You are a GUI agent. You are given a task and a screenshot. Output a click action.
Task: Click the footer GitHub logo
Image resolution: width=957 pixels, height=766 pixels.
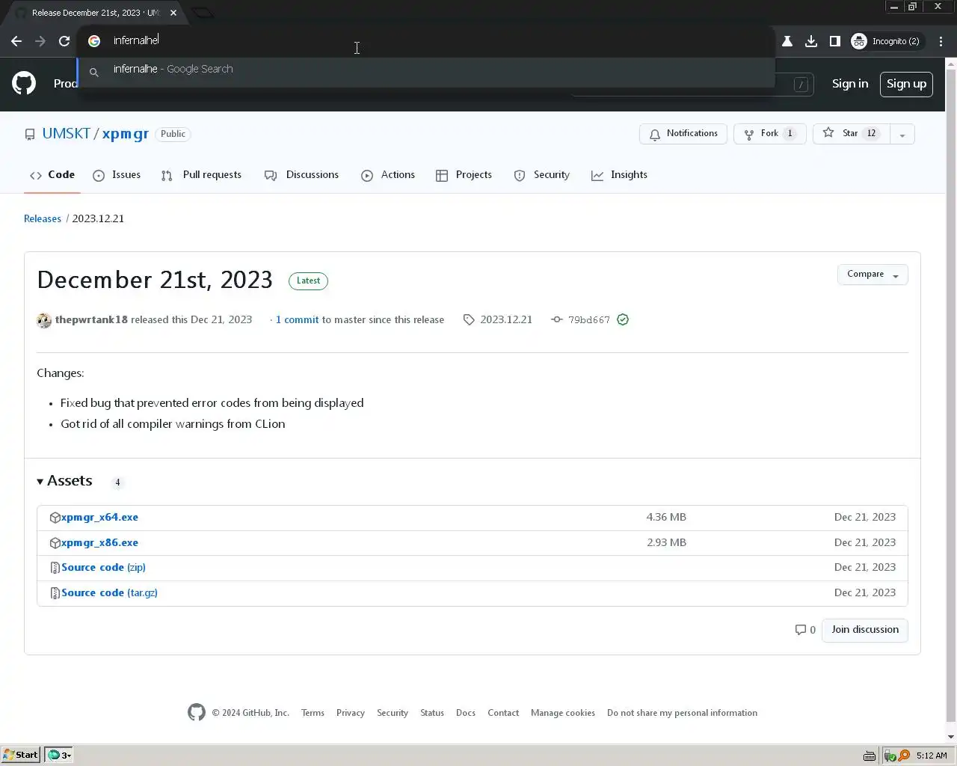[x=197, y=712]
